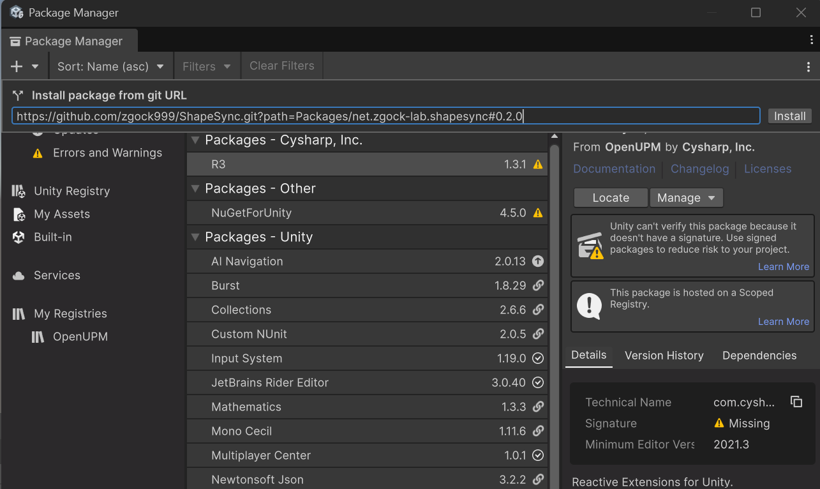Open the Manage dropdown

coord(686,198)
